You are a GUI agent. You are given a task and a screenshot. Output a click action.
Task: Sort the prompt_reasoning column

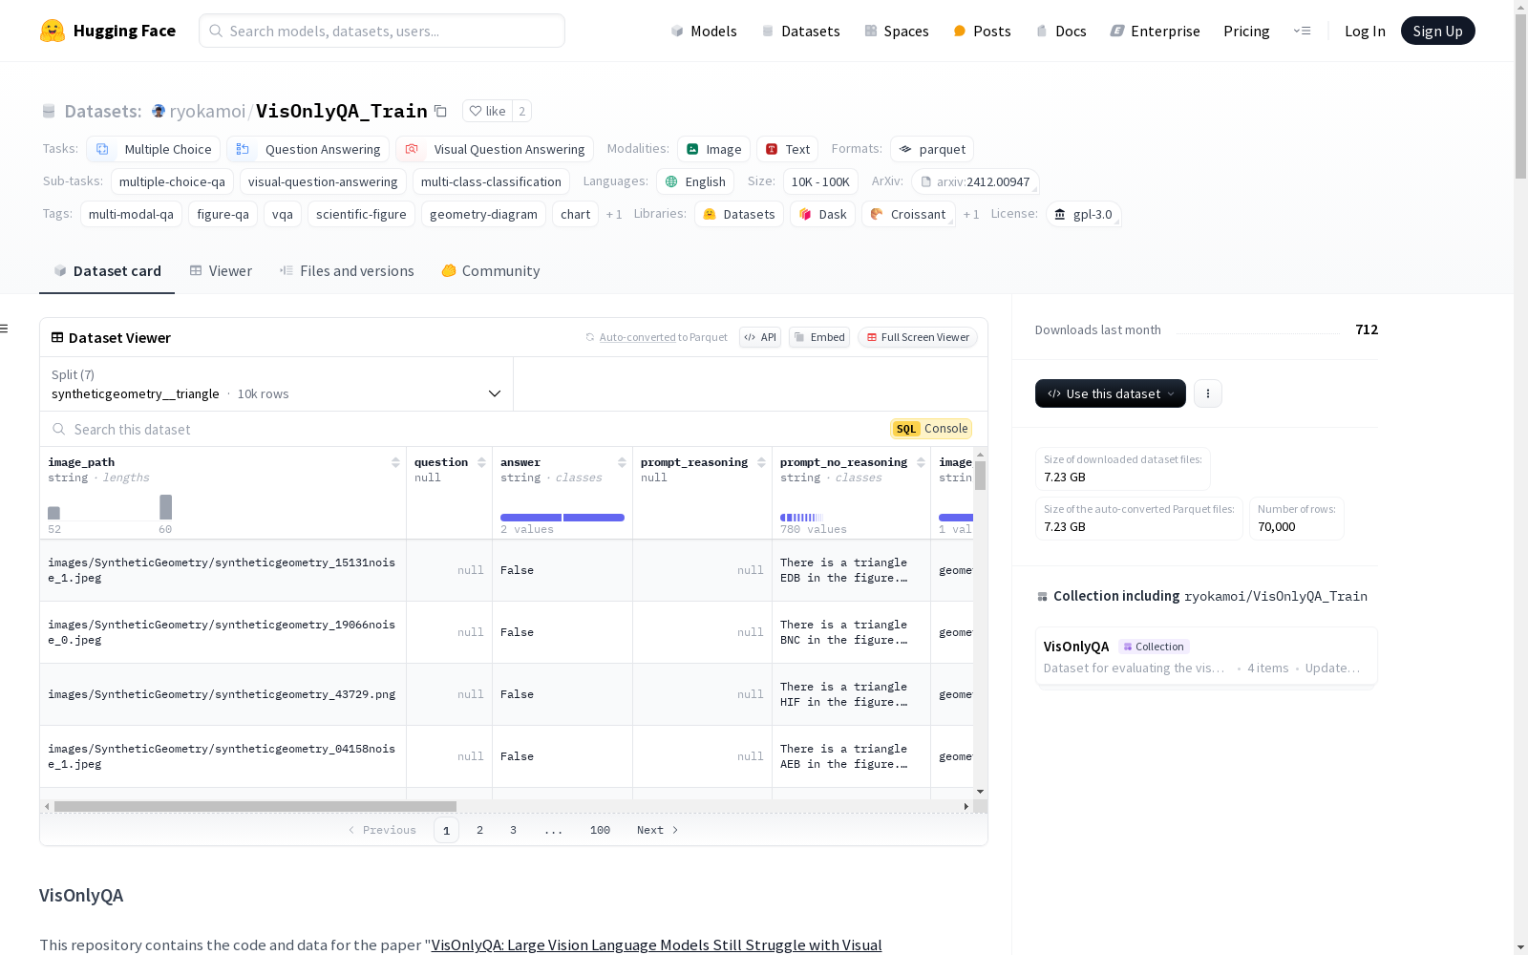(761, 462)
